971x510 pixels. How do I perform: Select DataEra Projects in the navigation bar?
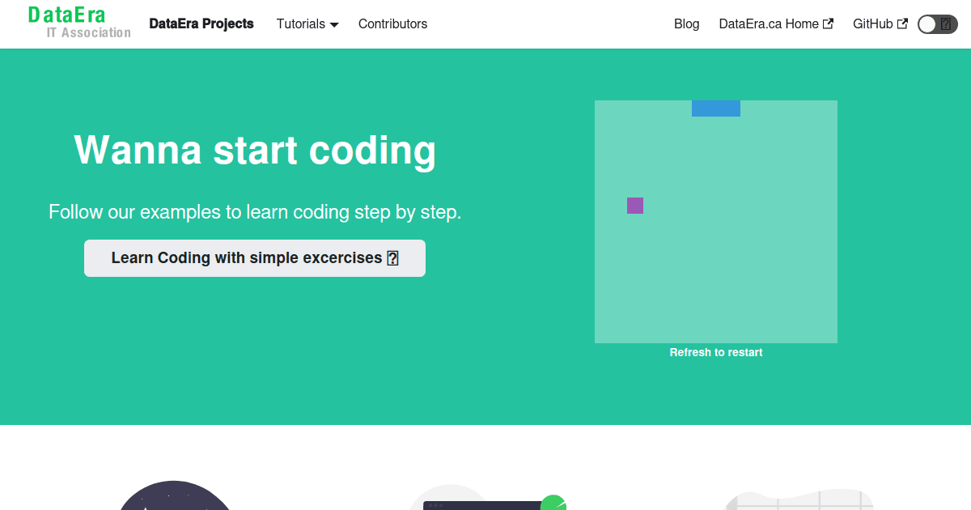[x=201, y=23]
